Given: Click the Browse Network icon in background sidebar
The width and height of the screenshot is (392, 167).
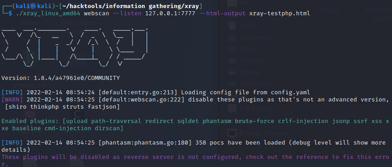Looking at the screenshot, I should 232,133.
